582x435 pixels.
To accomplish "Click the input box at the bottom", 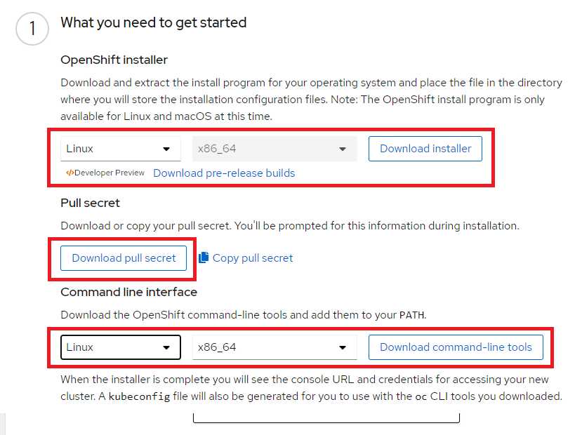I will coord(326,416).
